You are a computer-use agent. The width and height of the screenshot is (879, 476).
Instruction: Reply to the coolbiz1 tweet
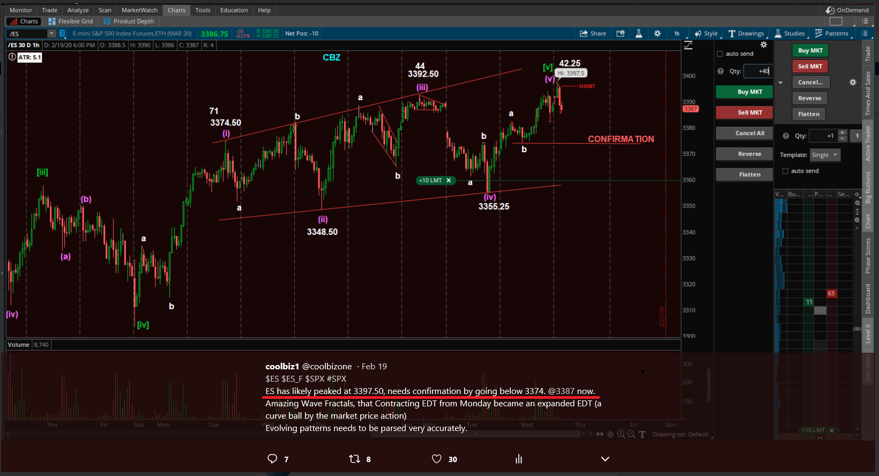tap(272, 459)
